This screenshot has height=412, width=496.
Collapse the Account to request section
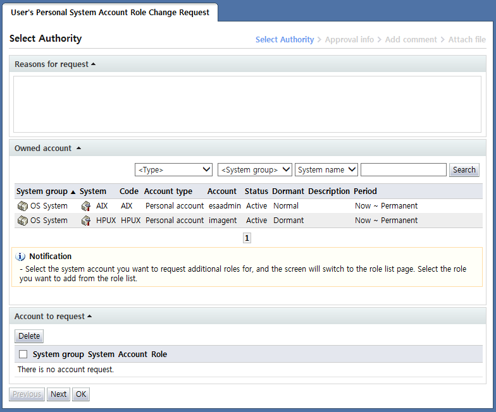[89, 317]
